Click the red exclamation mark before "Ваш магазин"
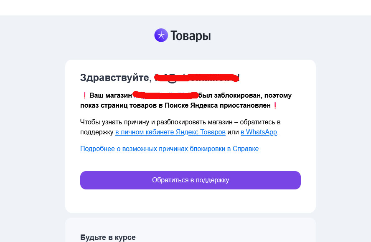 84,96
